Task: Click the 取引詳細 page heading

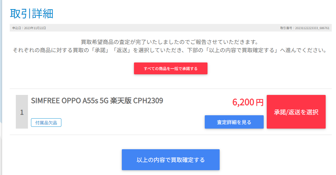Action: pyautogui.click(x=32, y=13)
